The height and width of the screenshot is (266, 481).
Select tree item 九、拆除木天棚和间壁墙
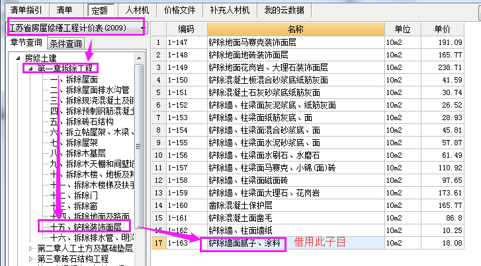pos(92,164)
